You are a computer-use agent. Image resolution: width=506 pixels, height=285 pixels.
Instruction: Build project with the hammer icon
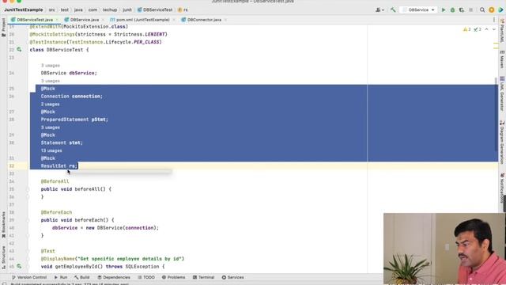393,10
